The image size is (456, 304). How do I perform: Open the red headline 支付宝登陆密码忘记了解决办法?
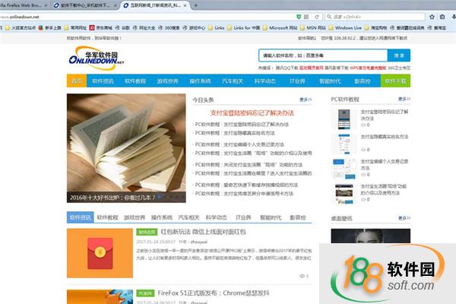(x=252, y=113)
